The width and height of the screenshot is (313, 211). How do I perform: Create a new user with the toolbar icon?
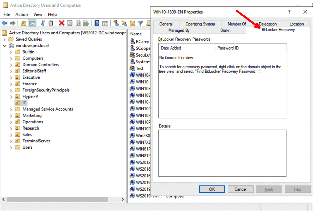[x=116, y=23]
